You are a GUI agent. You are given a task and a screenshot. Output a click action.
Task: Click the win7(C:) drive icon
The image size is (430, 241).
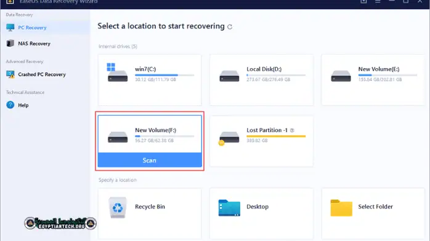117,73
